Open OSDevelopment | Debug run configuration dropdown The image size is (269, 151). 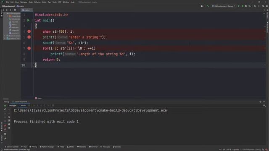[223, 6]
